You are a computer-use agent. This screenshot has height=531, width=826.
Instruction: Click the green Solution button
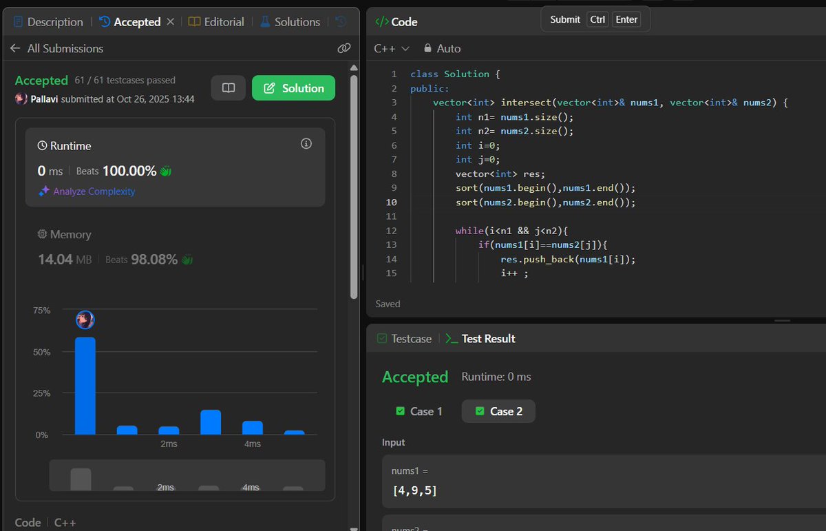tap(293, 88)
